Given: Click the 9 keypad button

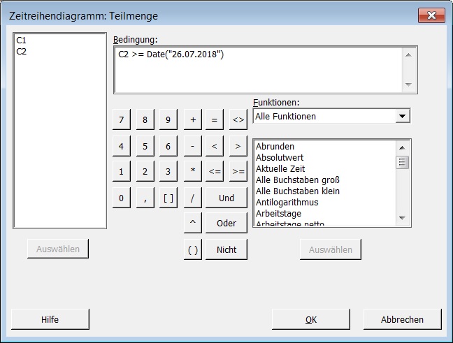Looking at the screenshot, I should click(168, 119).
